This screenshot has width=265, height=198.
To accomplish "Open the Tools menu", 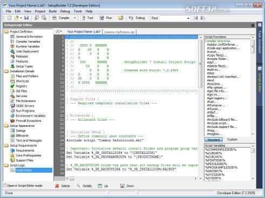I will tap(78, 11).
